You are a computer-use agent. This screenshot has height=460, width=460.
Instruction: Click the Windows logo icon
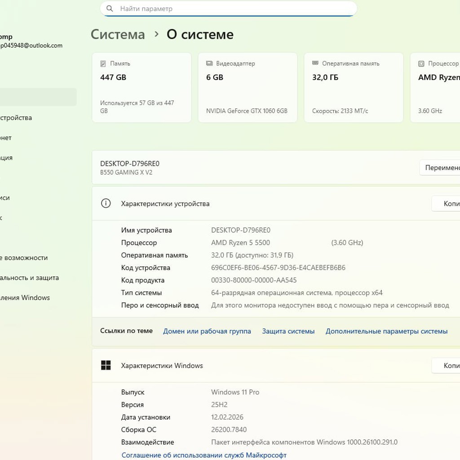[x=106, y=365]
